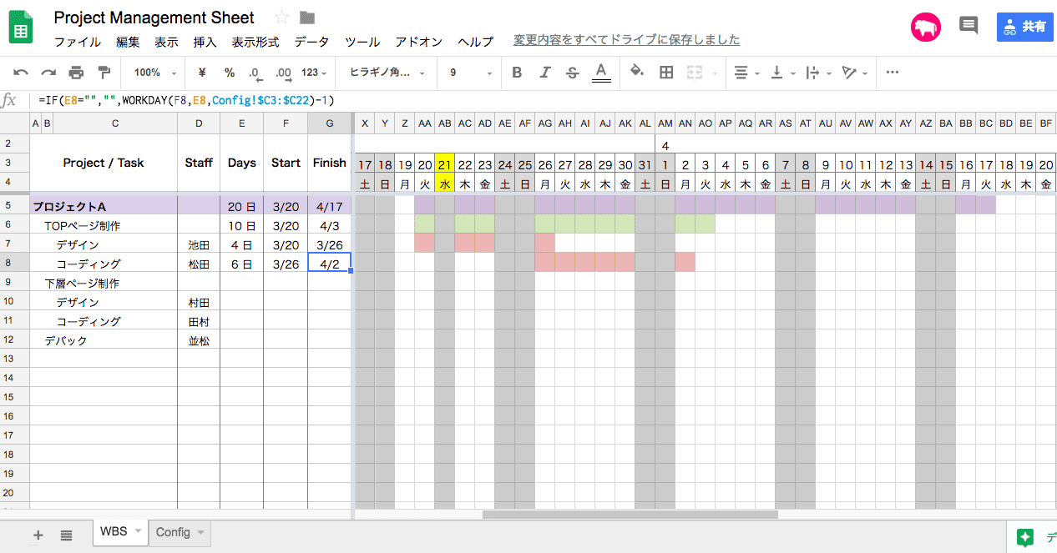
Task: Click the undo arrow icon
Action: [x=22, y=73]
